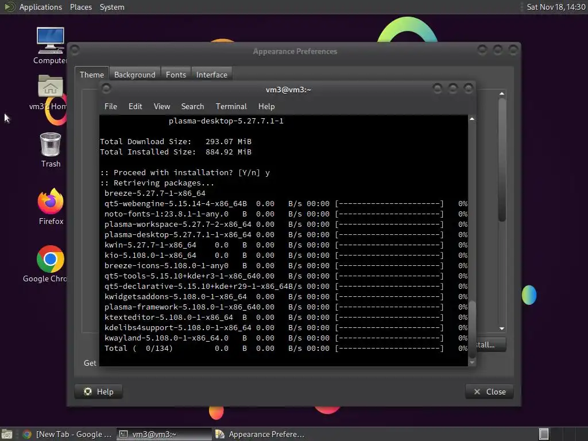Screen dimensions: 588x441
Task: Minimize the terminal window
Action: coord(437,88)
